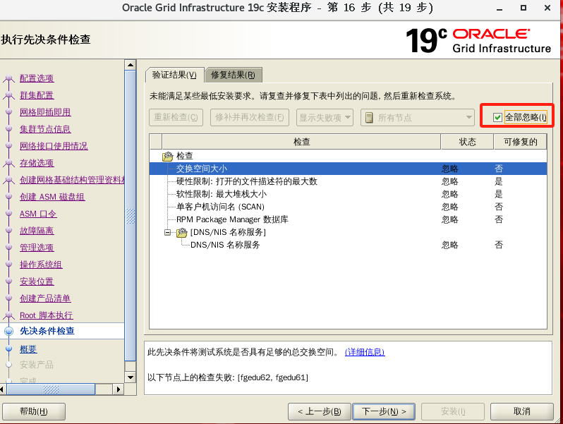This screenshot has width=563, height=424.
Task: Click the [DNS/NIS 名称服务] folder icon
Action: tap(182, 232)
